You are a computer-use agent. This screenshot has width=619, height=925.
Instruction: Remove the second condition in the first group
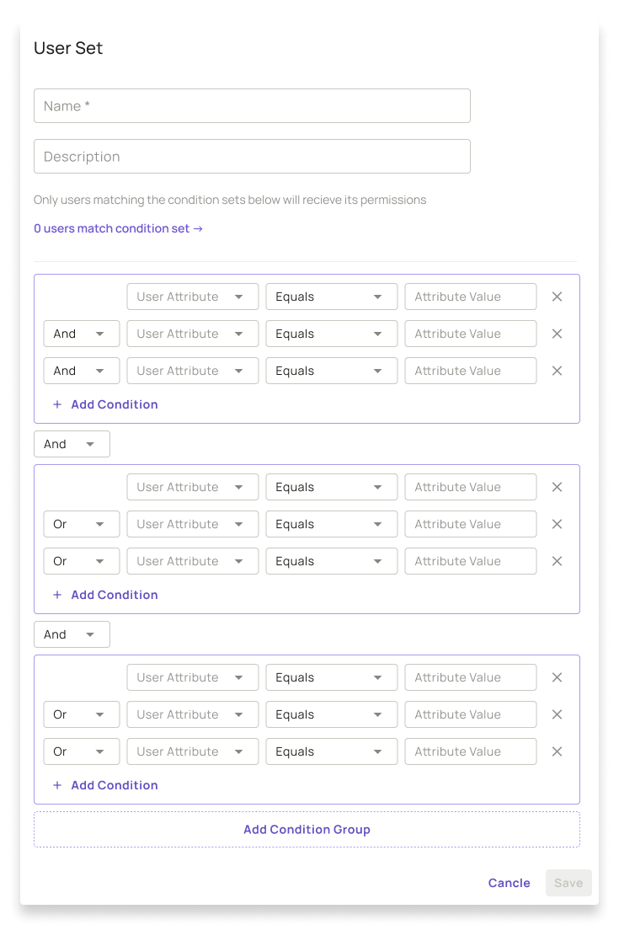coord(557,334)
